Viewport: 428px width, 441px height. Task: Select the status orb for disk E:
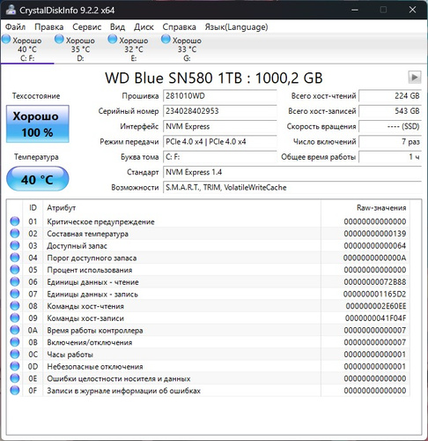pos(113,40)
